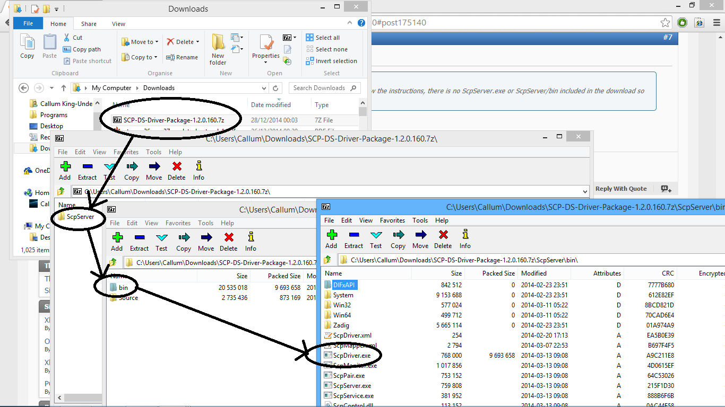Click Info icon in middle 7-Zip window

[x=251, y=237]
